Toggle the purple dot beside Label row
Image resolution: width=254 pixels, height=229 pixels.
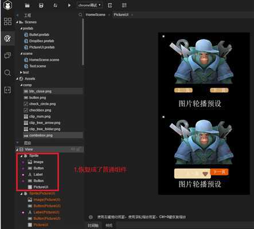point(23,175)
